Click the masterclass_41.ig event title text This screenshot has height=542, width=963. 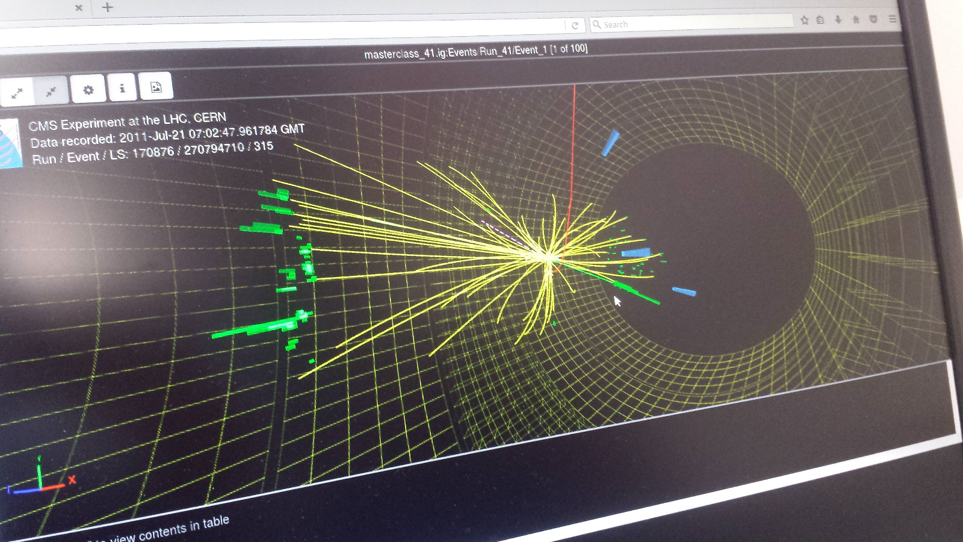coord(475,52)
